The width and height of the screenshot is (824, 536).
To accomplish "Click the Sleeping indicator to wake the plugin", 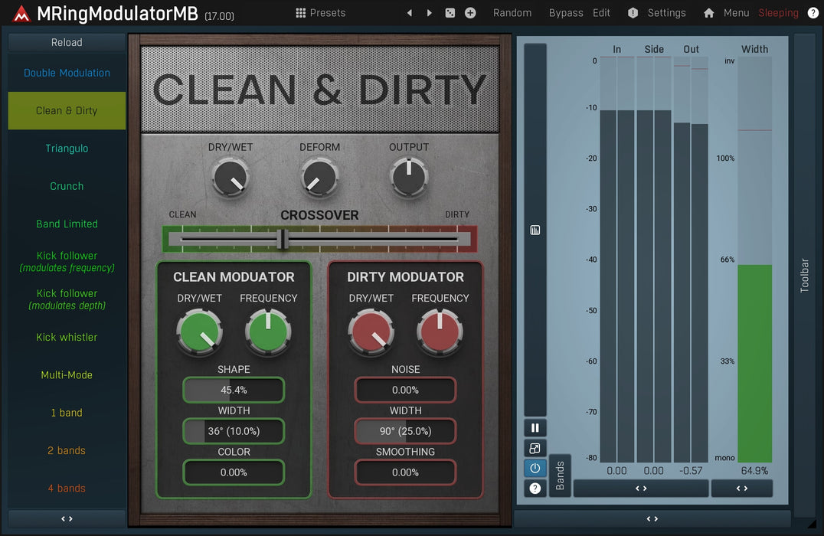I will click(778, 12).
